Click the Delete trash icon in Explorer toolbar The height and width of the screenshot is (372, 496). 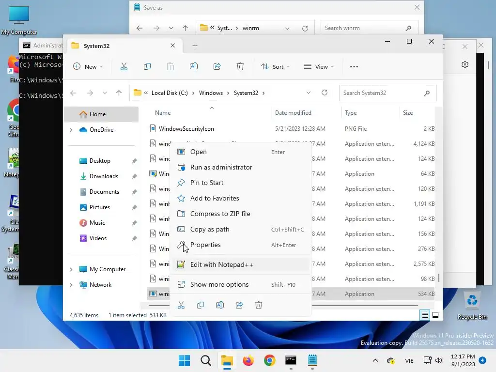pos(240,67)
